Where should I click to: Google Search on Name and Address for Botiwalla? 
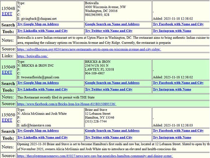[x=112, y=24]
